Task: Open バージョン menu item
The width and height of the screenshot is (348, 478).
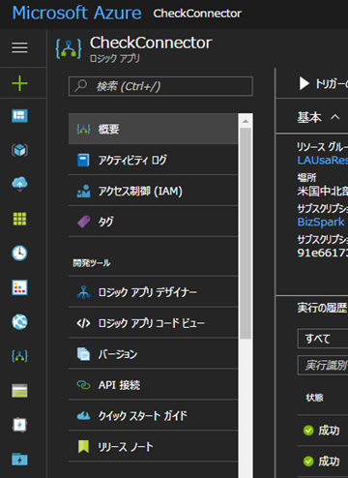Action: 154,354
